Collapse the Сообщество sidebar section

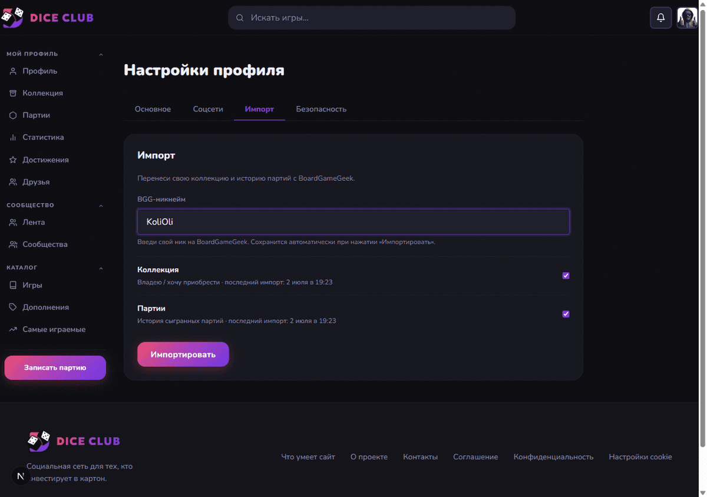(101, 206)
